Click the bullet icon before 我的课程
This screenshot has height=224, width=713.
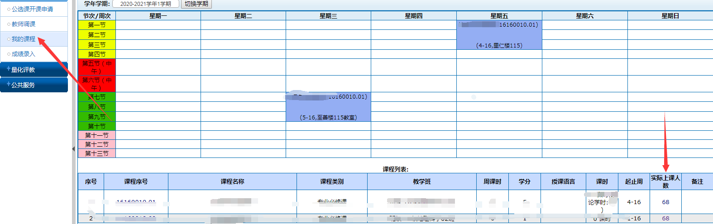(9, 39)
